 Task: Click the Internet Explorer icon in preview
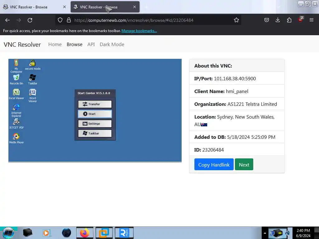click(x=16, y=110)
